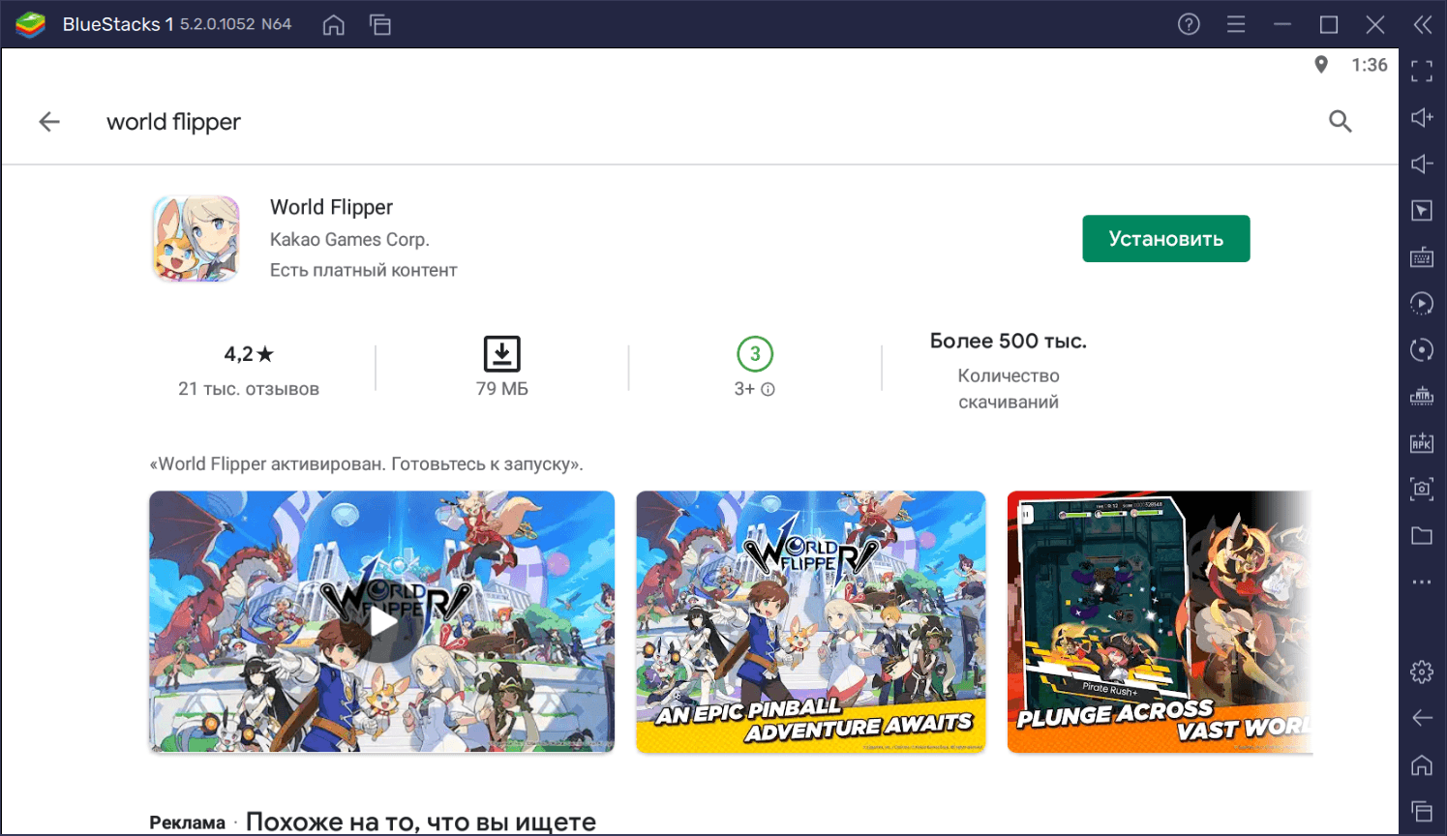Open the multi-instance manager building icon
The image size is (1447, 836).
tap(1422, 396)
